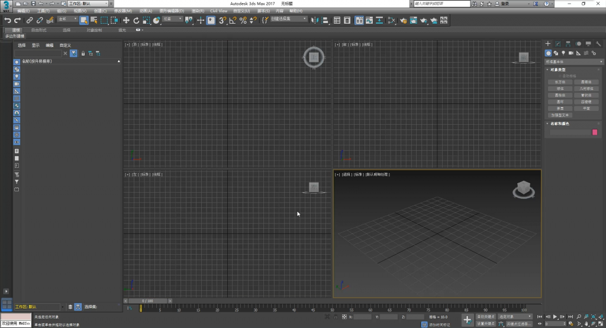606x328 pixels.
Task: Select the Select and Place tool
Action: [x=156, y=21]
